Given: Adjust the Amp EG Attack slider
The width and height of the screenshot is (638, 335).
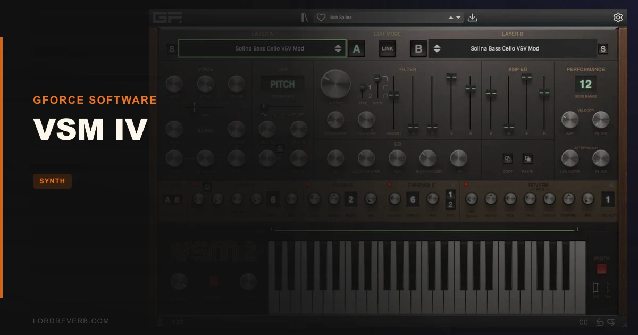Looking at the screenshot, I should (x=491, y=94).
